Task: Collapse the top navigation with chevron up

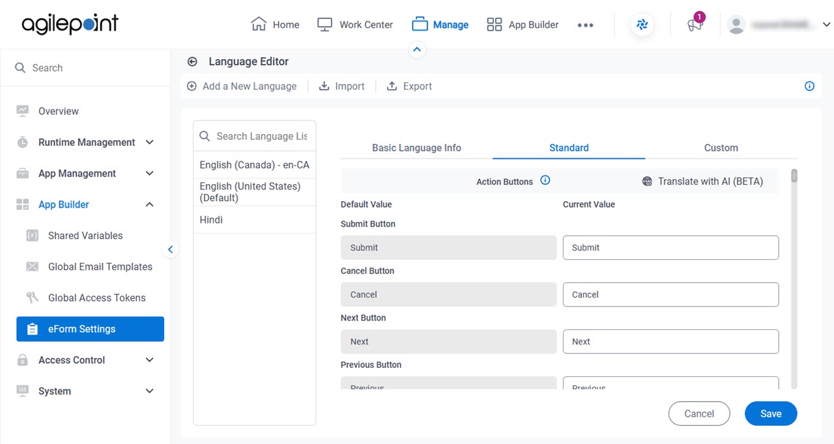Action: 417,49
